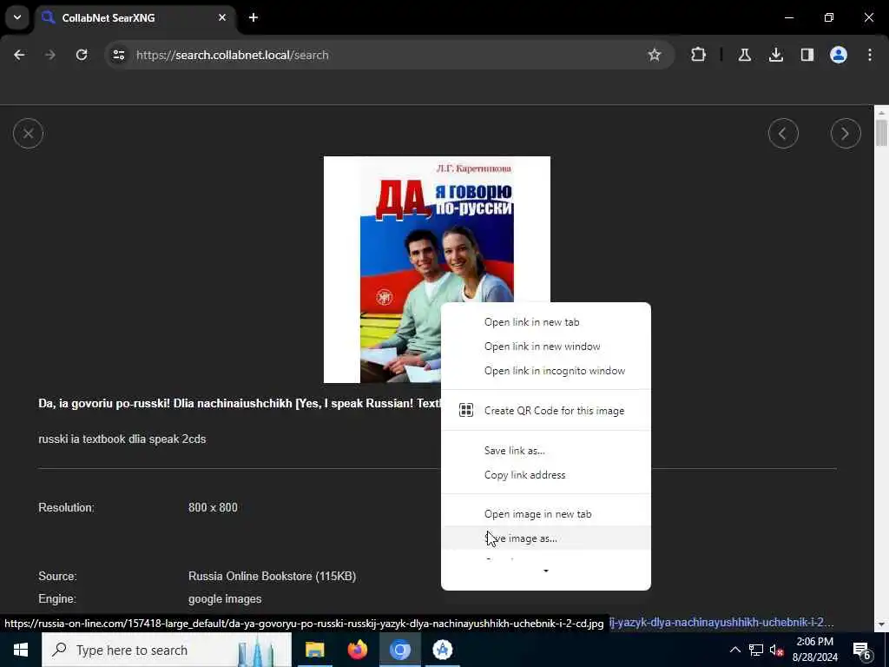The height and width of the screenshot is (667, 889).
Task: Close the CollabNet SearXNG tab
Action: tap(222, 17)
